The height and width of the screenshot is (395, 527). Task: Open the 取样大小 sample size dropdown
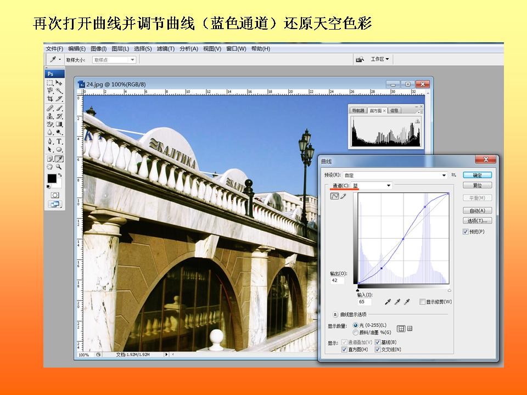(x=114, y=60)
